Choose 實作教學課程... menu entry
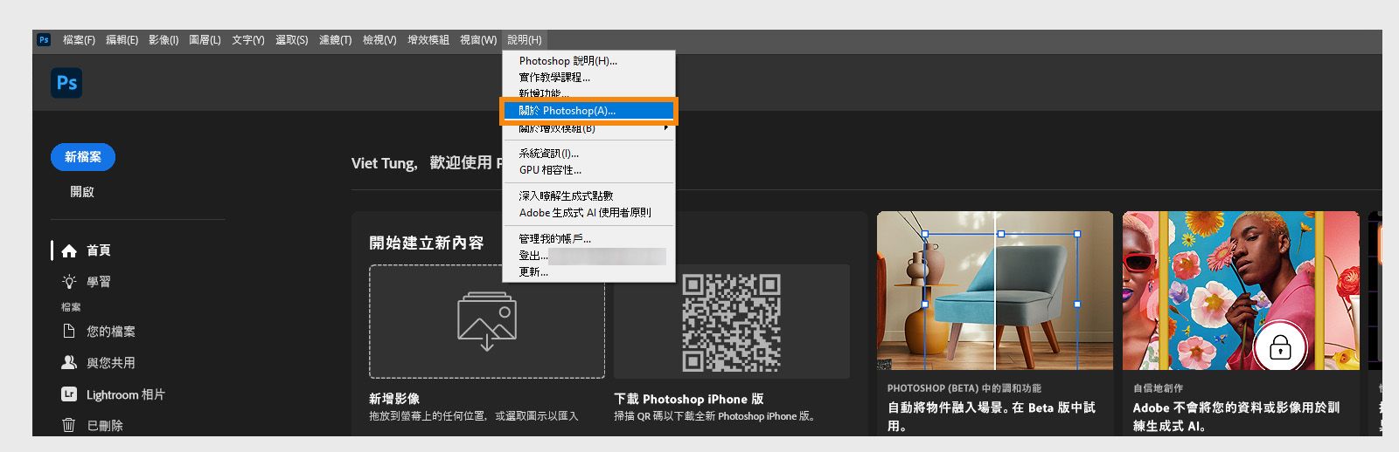Screen dimensions: 1399x452 coord(588,78)
